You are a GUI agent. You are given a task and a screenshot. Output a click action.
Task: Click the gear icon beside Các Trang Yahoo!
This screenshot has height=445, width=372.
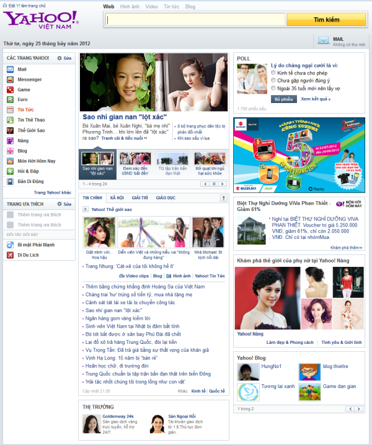(60, 58)
